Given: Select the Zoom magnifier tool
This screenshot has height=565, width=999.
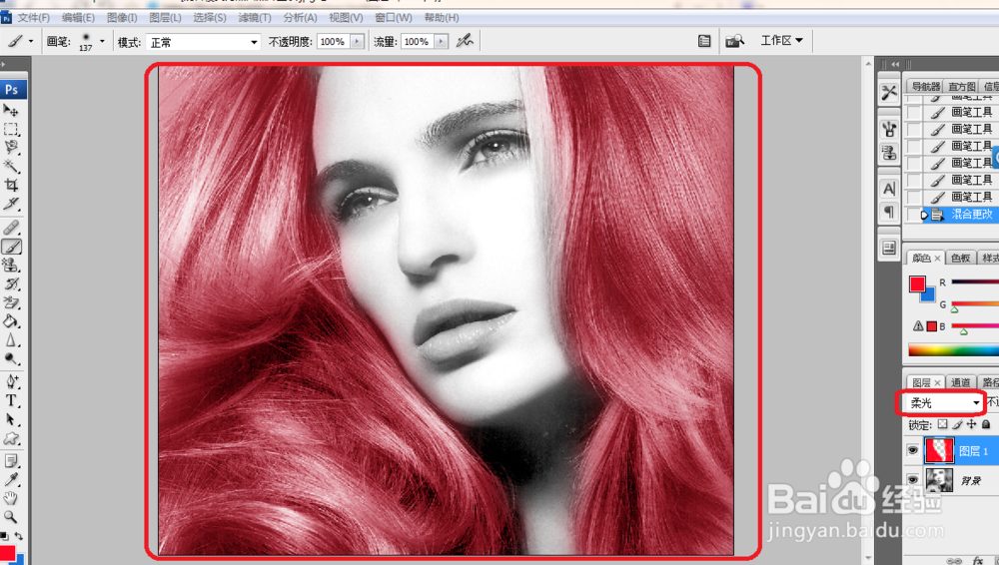Looking at the screenshot, I should [x=11, y=517].
